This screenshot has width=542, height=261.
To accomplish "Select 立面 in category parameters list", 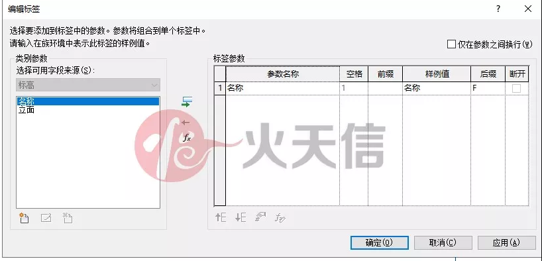I will click(x=88, y=110).
